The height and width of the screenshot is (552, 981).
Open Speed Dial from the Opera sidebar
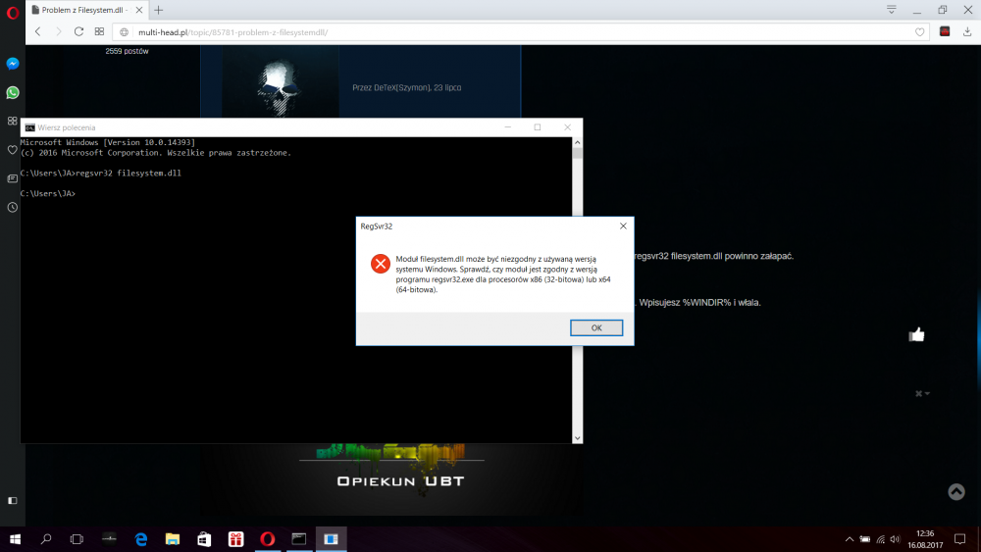[x=12, y=121]
